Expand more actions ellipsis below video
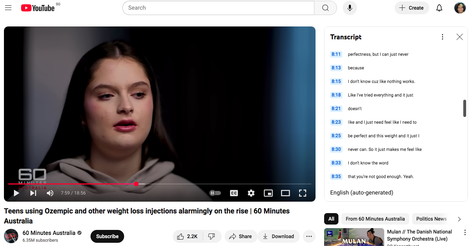 coord(309,236)
